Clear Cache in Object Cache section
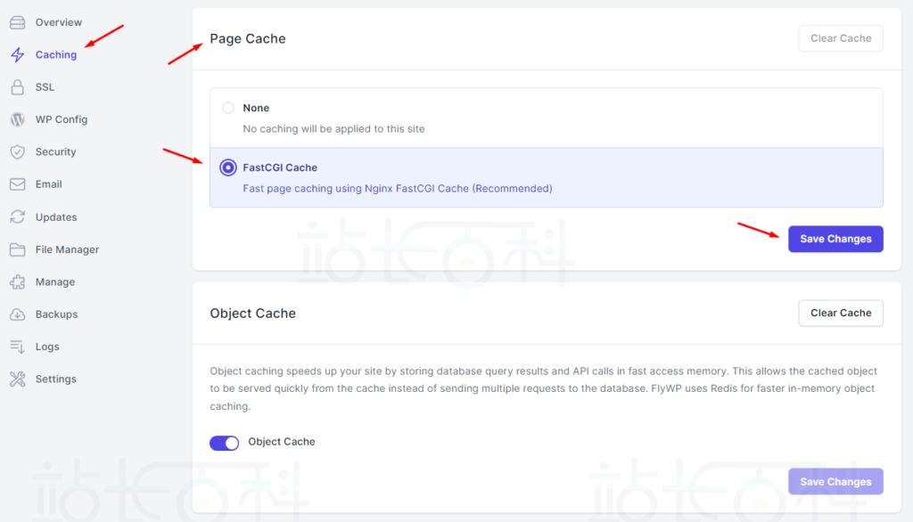Viewport: 913px width, 522px height. (x=841, y=313)
